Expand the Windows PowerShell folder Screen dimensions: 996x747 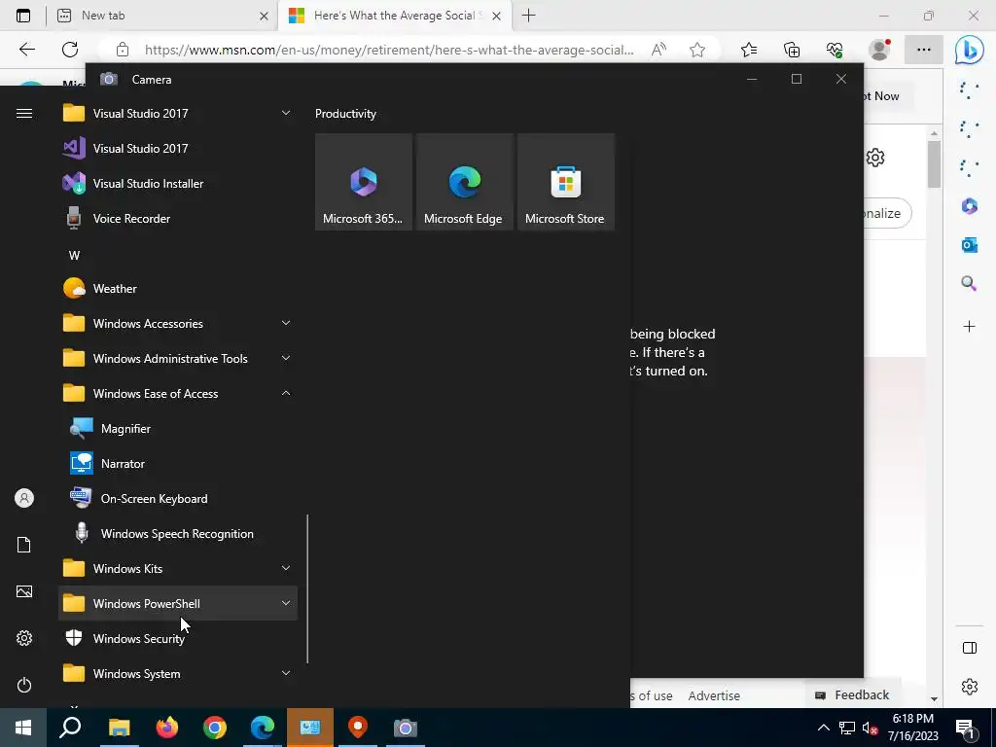click(178, 603)
